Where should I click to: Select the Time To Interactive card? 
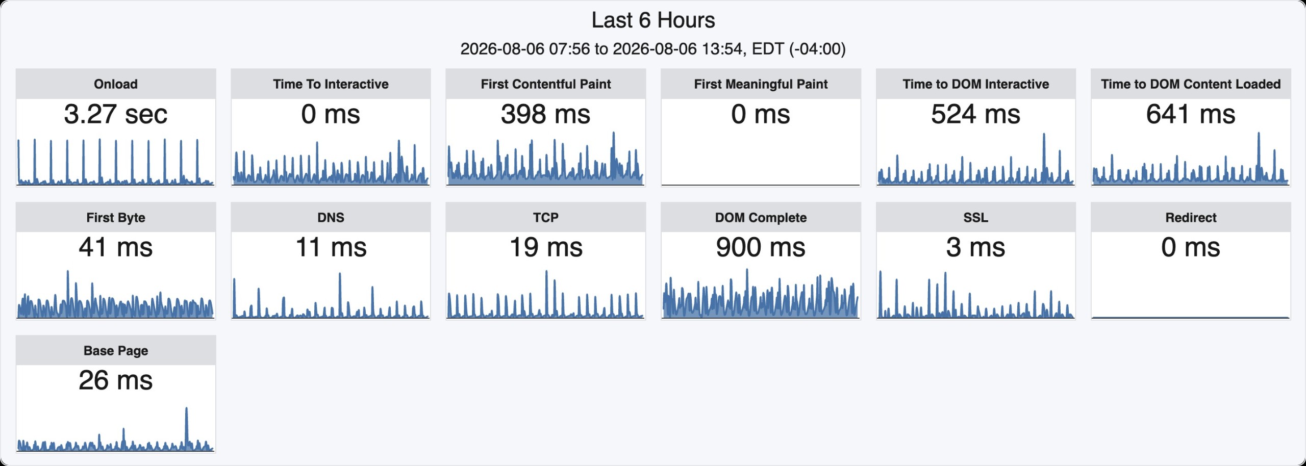tap(331, 127)
